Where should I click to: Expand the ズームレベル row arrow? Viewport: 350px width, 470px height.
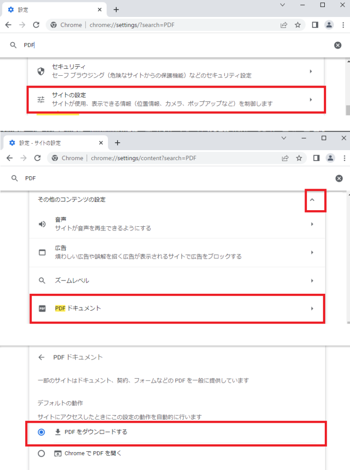(312, 280)
